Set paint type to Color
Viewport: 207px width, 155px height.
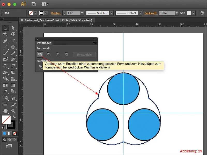tap(4, 134)
